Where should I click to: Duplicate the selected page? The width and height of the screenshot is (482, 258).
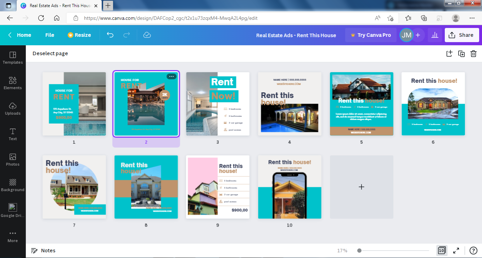coord(461,53)
